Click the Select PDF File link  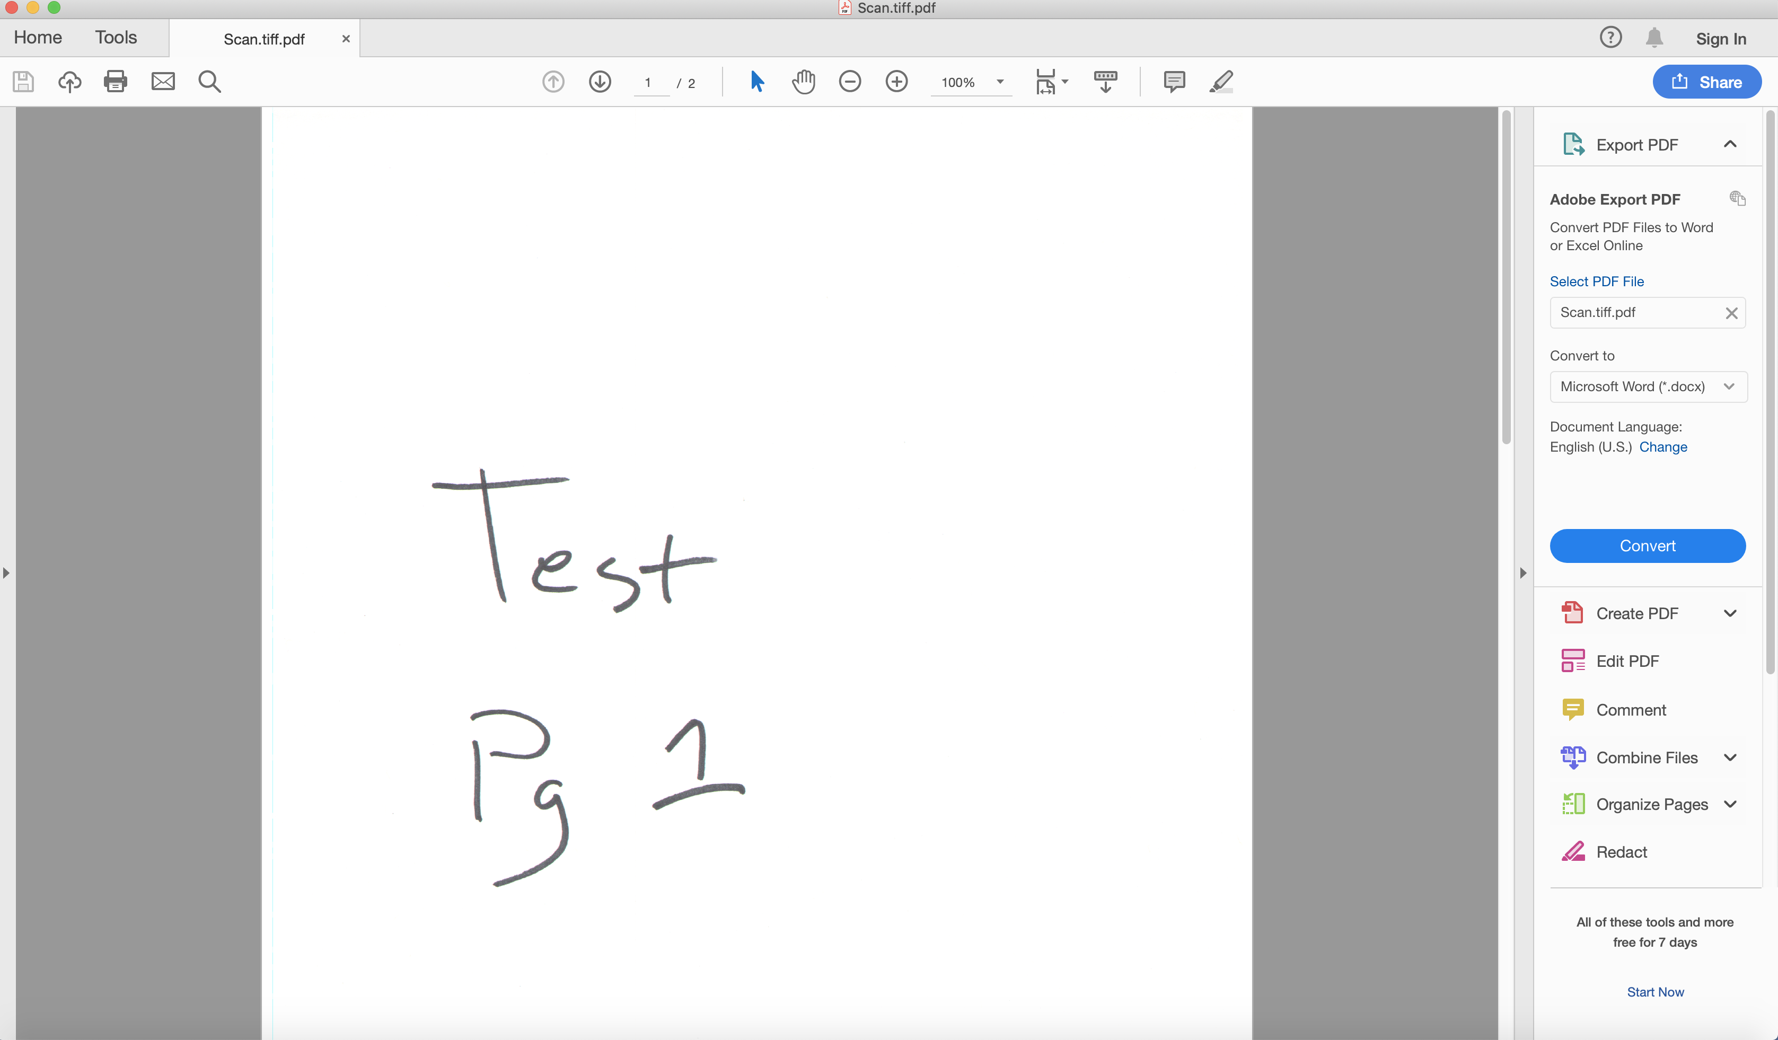1597,281
